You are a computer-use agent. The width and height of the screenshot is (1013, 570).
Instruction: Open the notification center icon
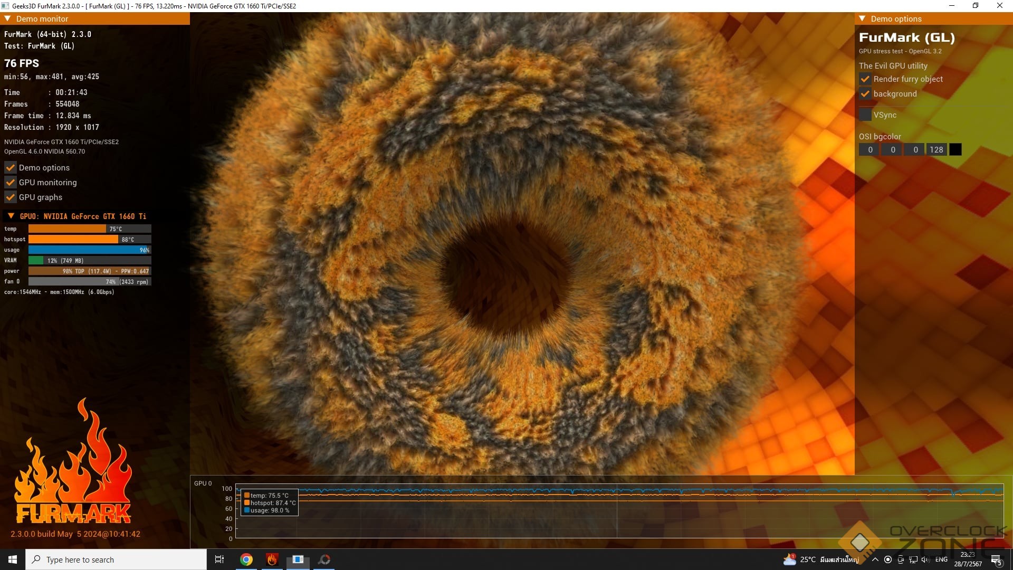click(x=996, y=559)
